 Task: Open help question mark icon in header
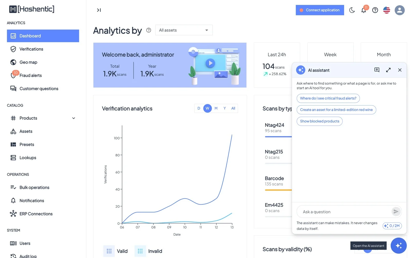(x=375, y=10)
